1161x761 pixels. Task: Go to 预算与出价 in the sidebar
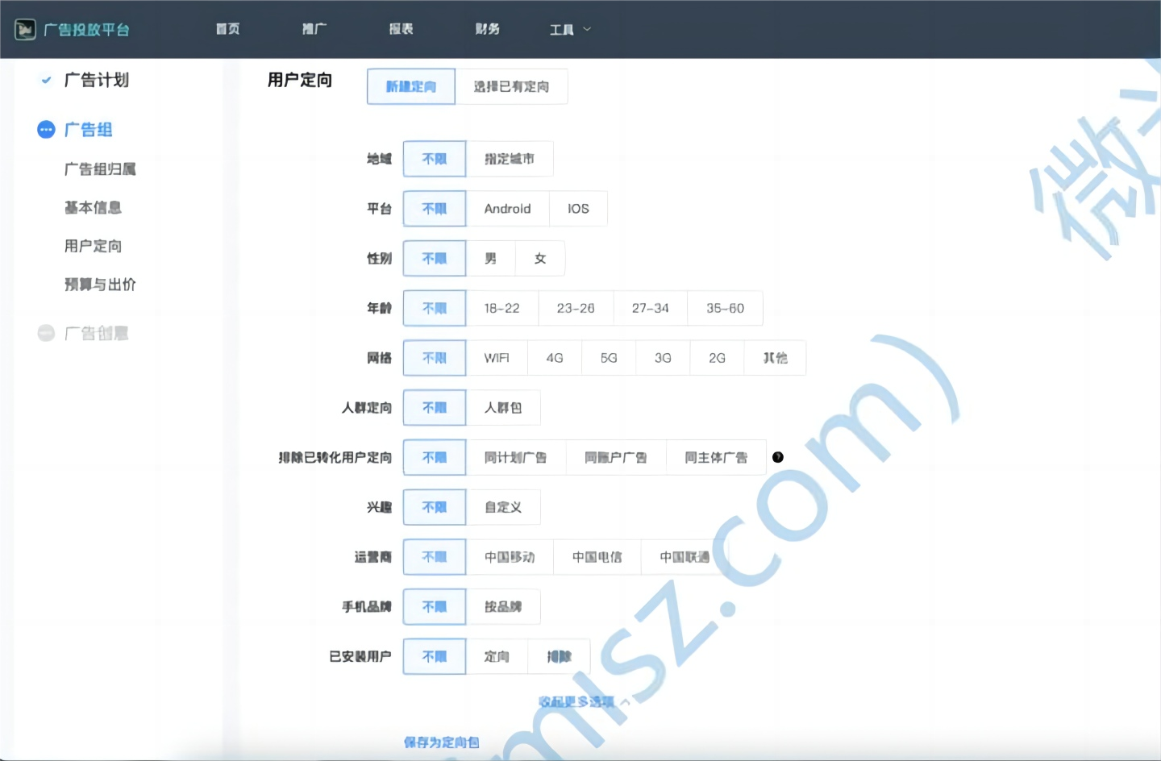tap(100, 285)
